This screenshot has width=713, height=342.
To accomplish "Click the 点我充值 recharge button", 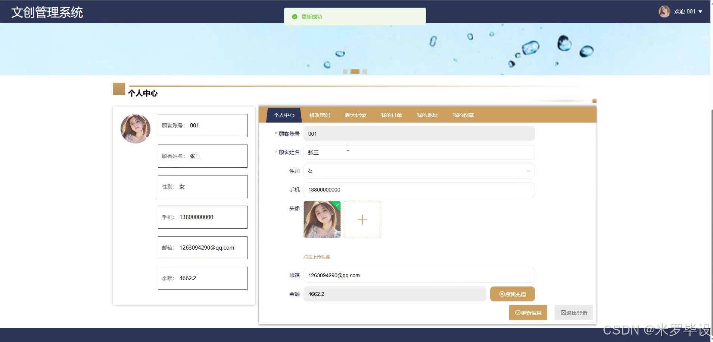I will pyautogui.click(x=512, y=294).
